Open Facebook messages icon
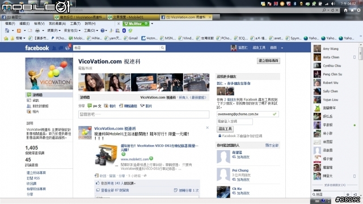Screen dimensions: 363x204 point(61,48)
